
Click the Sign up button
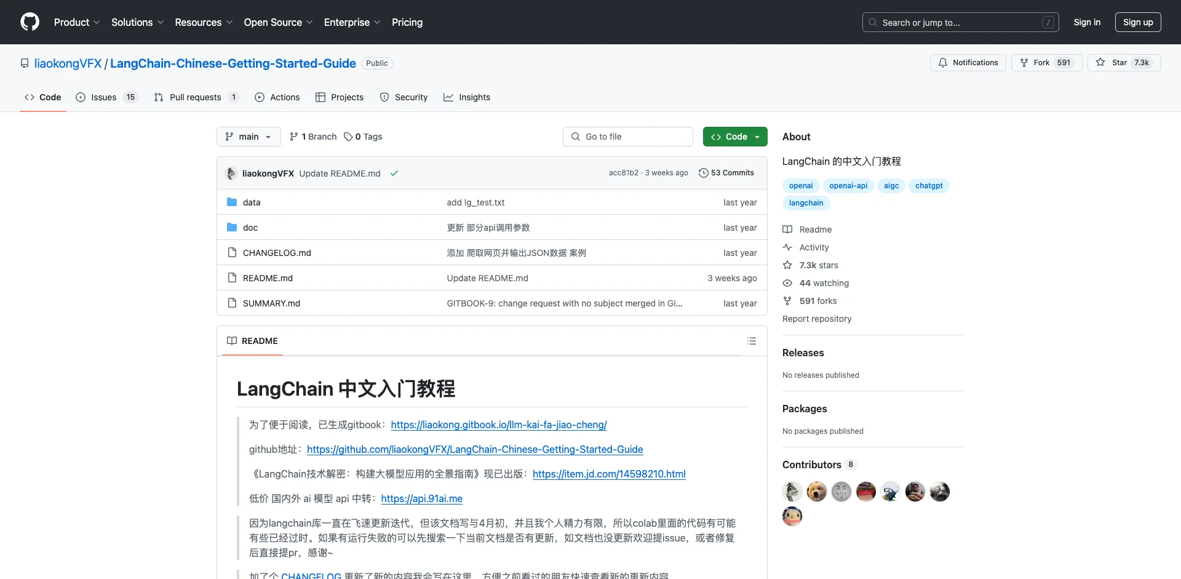[1138, 22]
